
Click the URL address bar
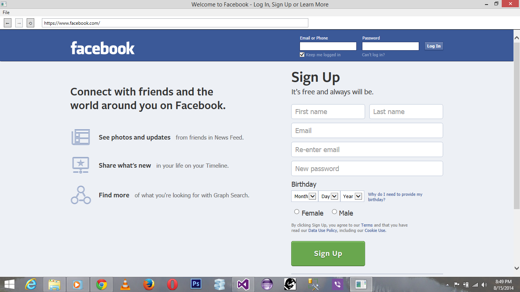175,23
